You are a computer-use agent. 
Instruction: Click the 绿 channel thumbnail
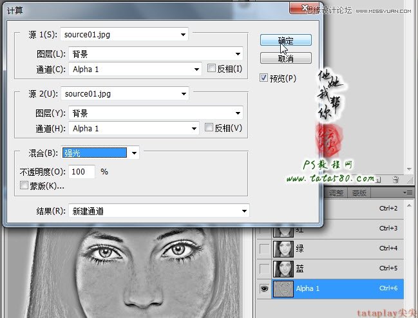(283, 249)
